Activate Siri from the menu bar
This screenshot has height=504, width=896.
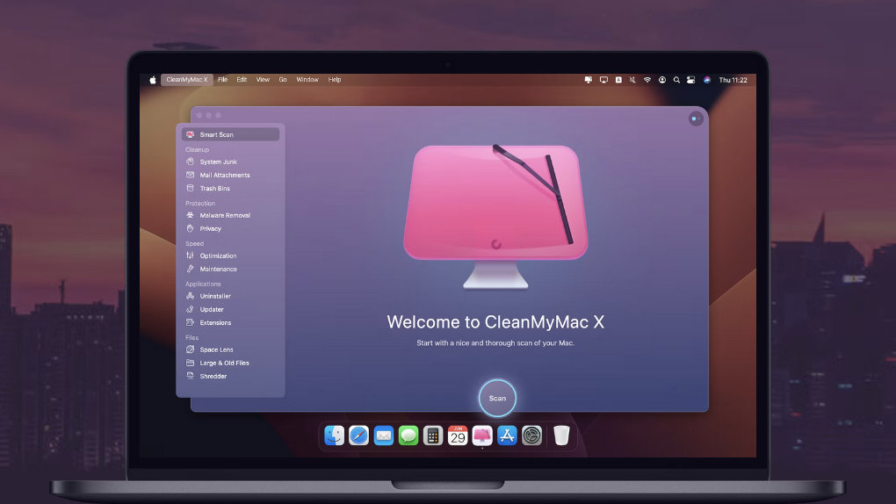[707, 80]
